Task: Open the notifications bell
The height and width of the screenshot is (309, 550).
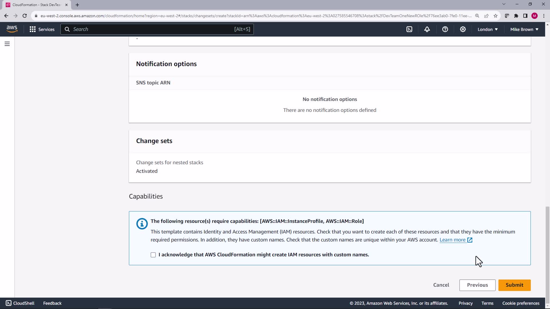Action: pos(427,29)
